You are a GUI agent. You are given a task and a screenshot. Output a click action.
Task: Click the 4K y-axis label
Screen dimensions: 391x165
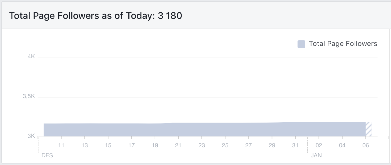(x=31, y=57)
